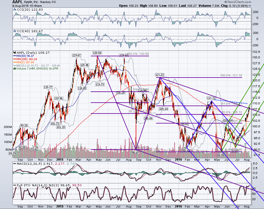The image size is (264, 209).
Task: Click the 100.0%: 121.18 Fibonacci label
Action: (x=231, y=75)
